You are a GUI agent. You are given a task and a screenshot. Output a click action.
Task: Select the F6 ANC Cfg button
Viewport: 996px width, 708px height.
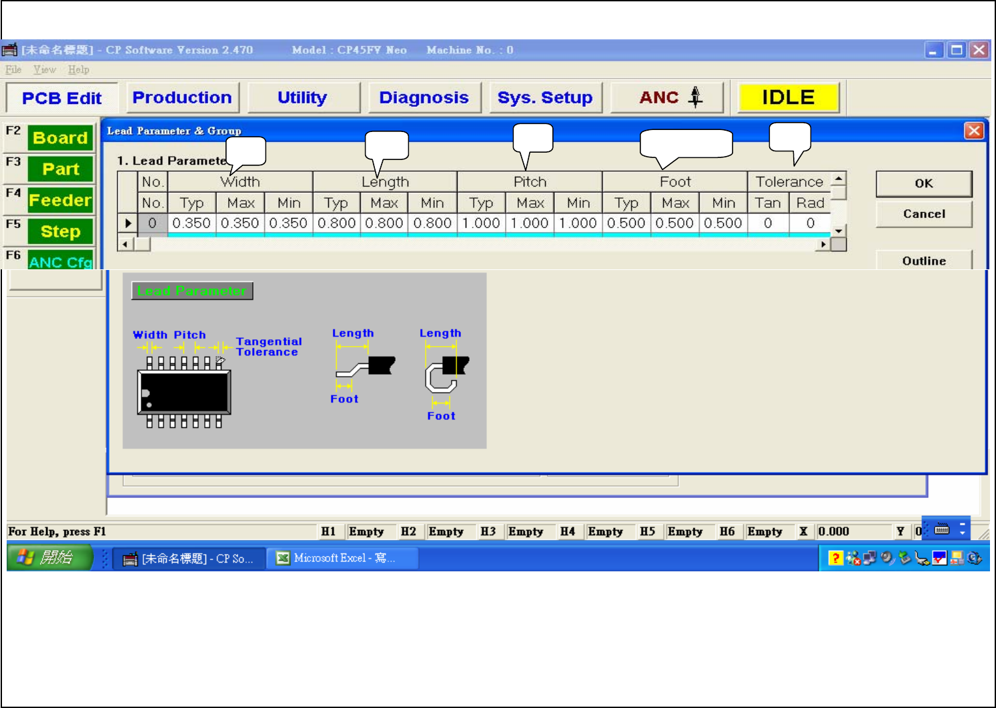coord(60,261)
